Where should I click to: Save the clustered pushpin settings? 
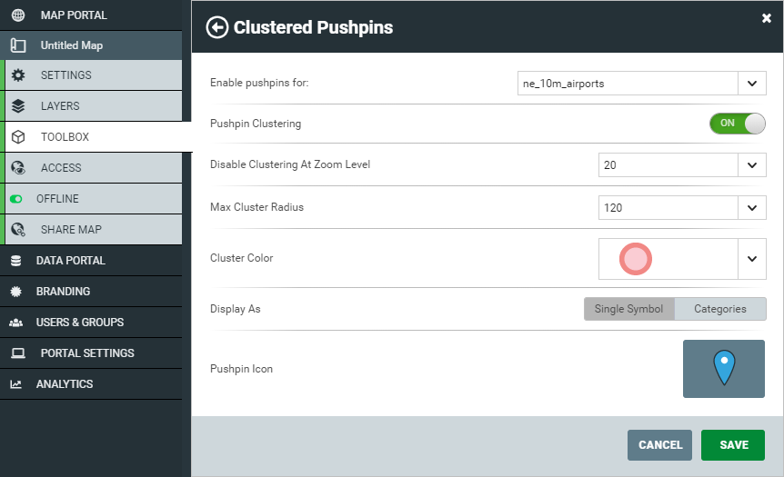click(733, 444)
